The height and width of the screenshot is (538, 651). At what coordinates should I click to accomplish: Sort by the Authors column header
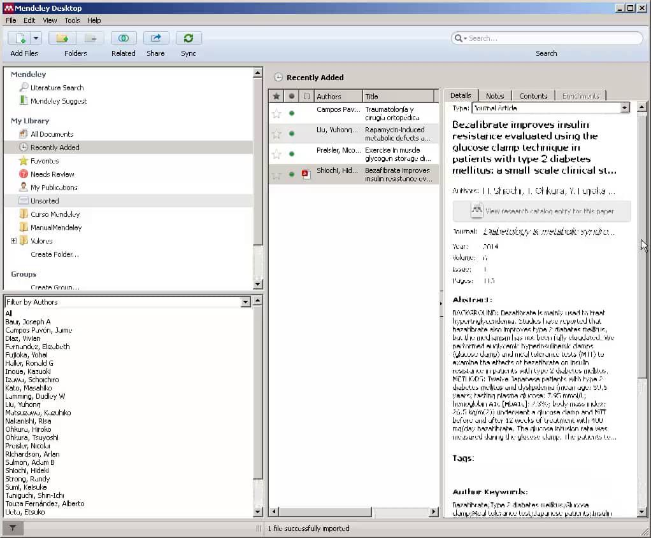[x=338, y=96]
